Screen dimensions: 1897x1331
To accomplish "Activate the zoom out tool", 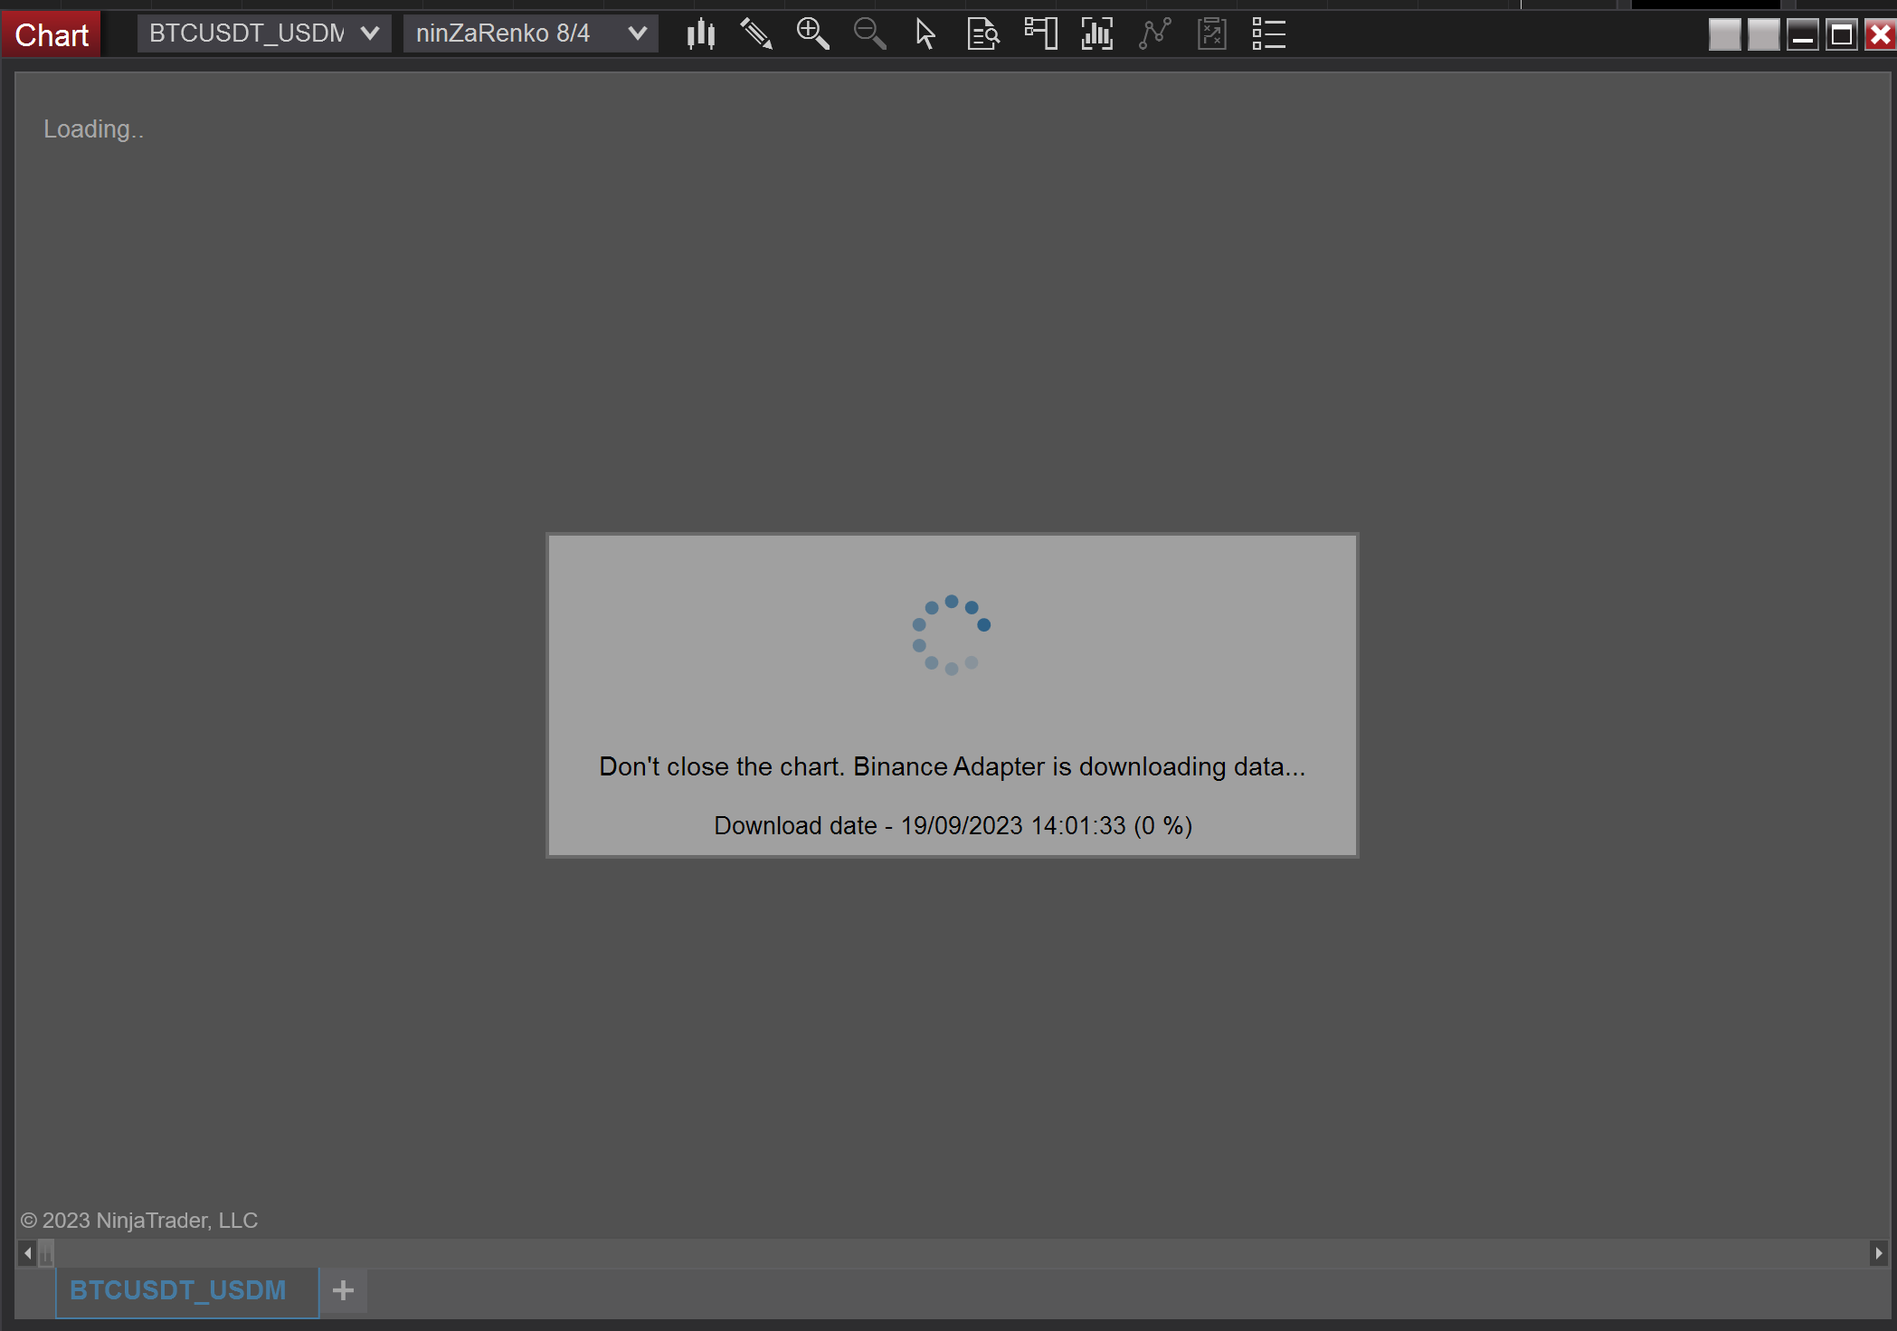I will point(868,33).
